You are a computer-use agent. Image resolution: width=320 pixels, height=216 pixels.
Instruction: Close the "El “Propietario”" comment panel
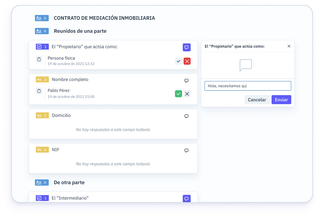coord(289,46)
